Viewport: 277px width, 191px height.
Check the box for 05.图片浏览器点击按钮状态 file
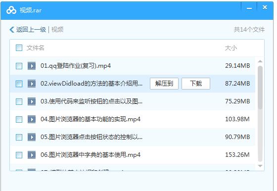(19, 137)
